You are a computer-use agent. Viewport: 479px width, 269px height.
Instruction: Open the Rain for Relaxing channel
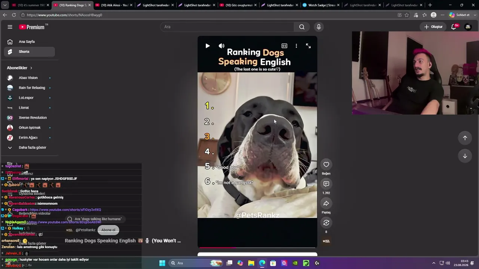[29, 88]
